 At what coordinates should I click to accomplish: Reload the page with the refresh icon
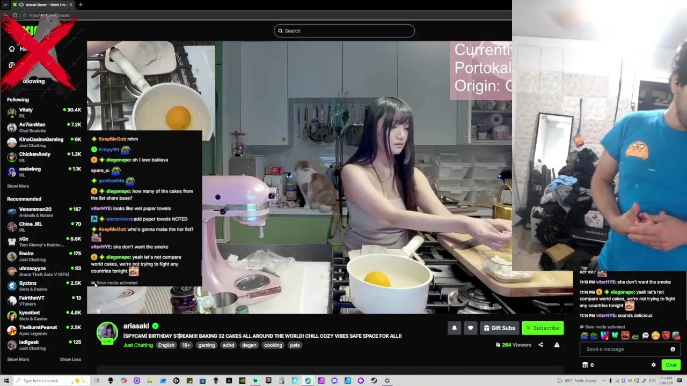[x=15, y=15]
